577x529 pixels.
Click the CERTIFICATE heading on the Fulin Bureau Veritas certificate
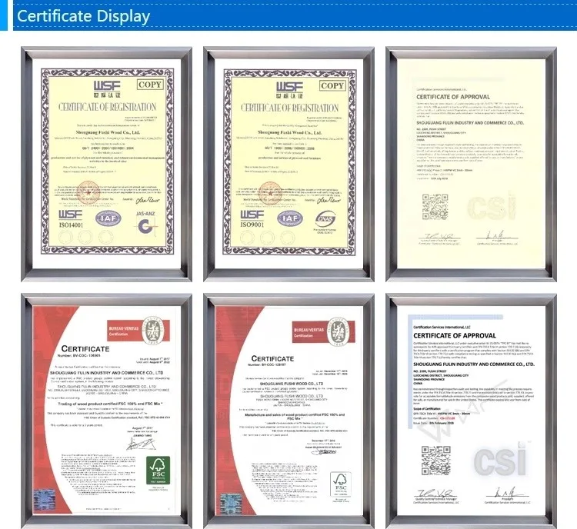(85, 349)
